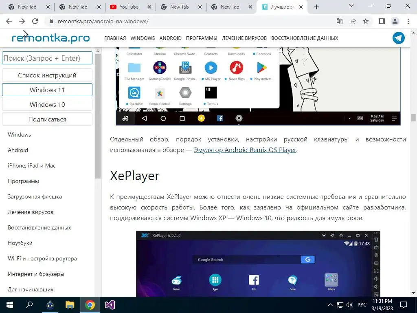Click the Список инструкций button
The width and height of the screenshot is (417, 313).
[47, 75]
